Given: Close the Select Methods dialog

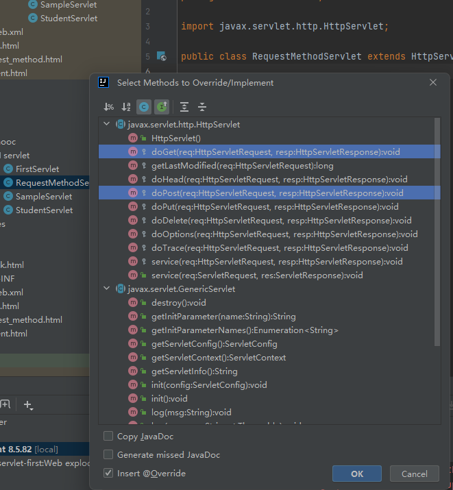Looking at the screenshot, I should (432, 82).
